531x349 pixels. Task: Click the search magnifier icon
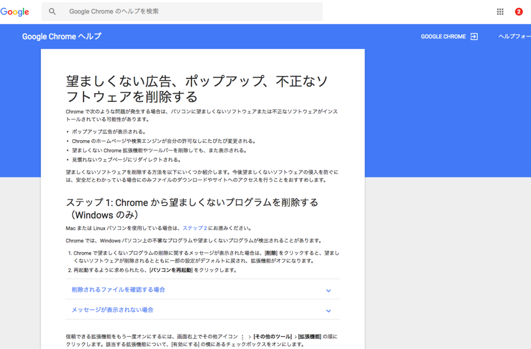click(x=52, y=11)
